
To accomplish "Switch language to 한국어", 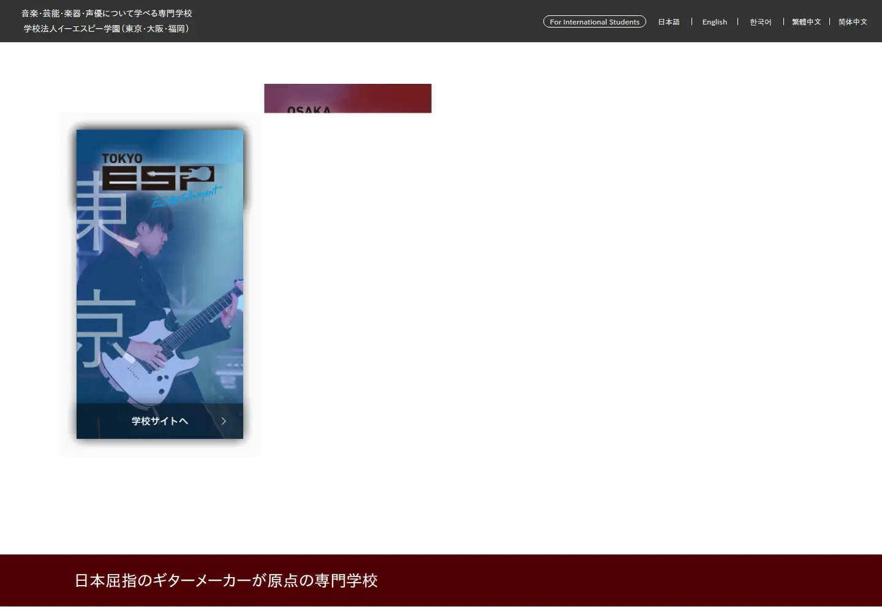I will click(x=760, y=22).
